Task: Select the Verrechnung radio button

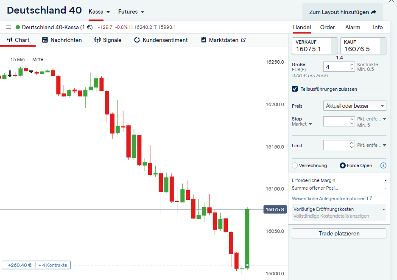Action: [x=295, y=165]
